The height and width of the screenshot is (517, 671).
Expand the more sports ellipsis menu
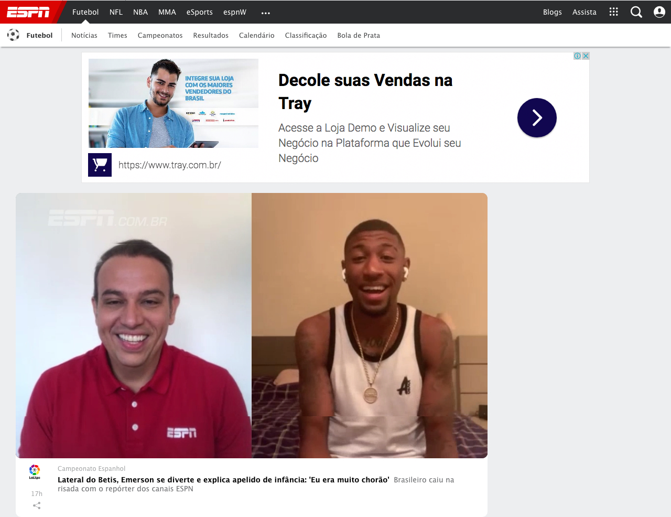(266, 13)
